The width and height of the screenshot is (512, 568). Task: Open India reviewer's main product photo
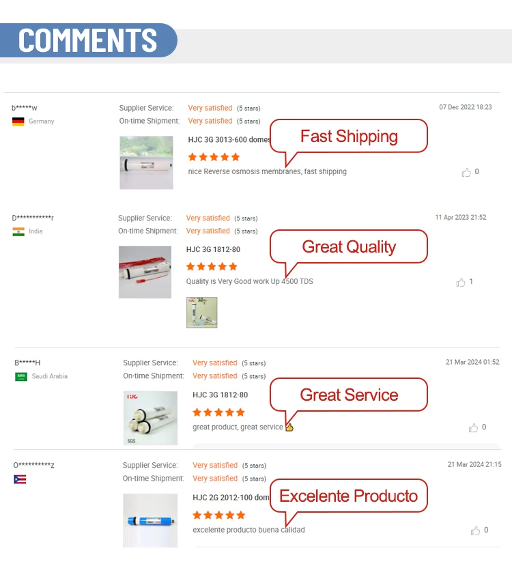pyautogui.click(x=145, y=272)
